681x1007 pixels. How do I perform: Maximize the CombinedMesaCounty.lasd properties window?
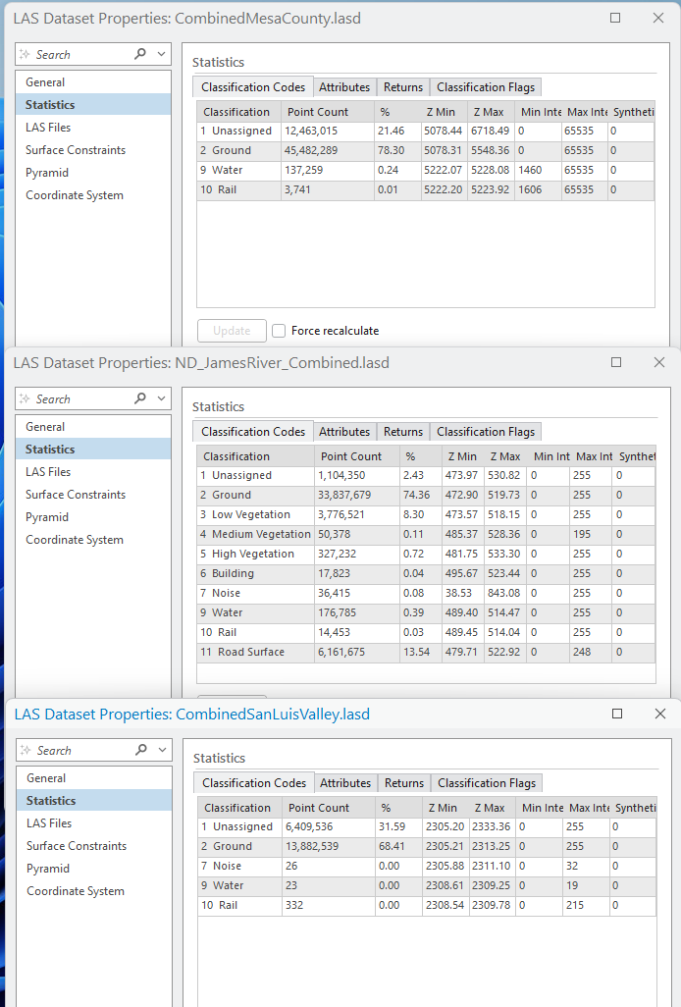615,18
